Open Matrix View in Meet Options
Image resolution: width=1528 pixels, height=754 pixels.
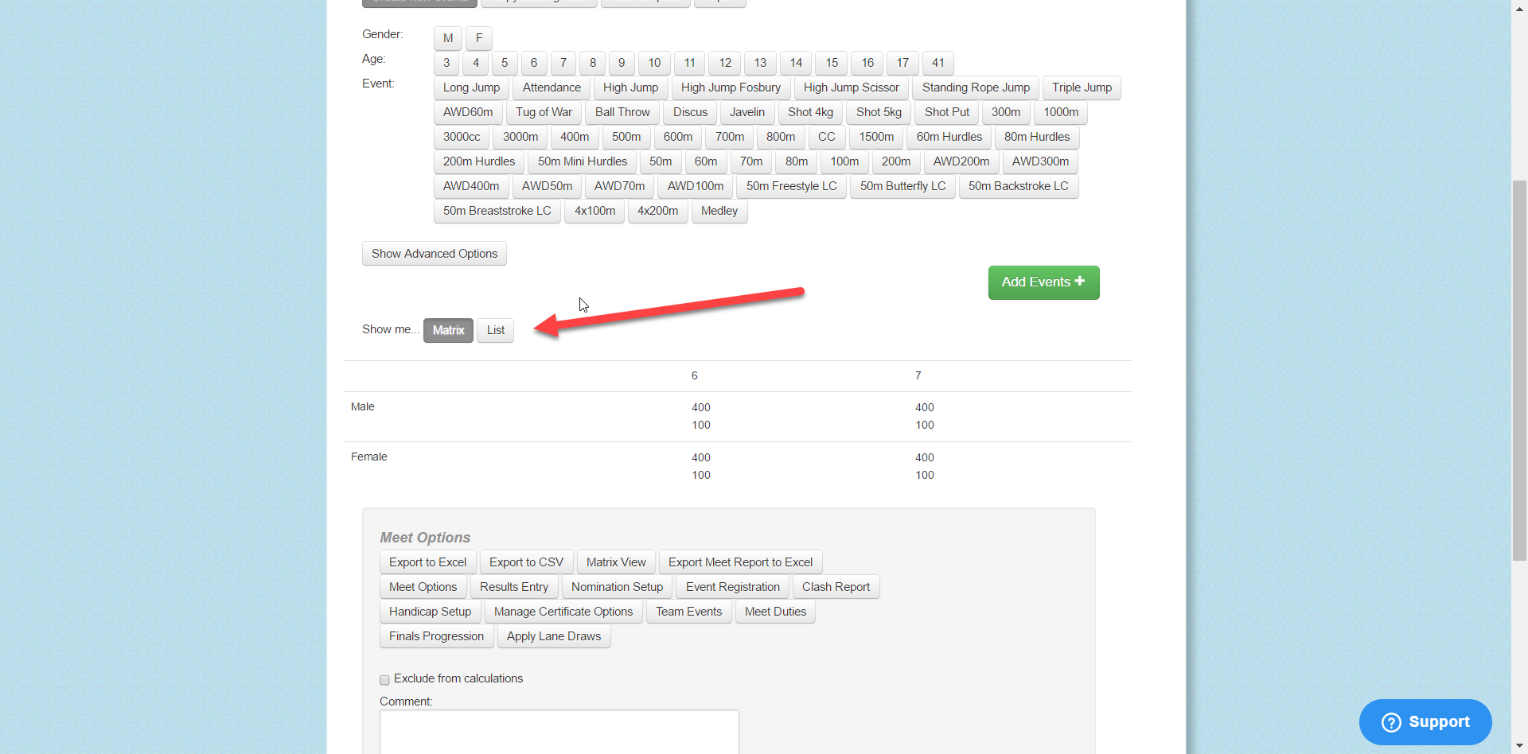tap(616, 562)
